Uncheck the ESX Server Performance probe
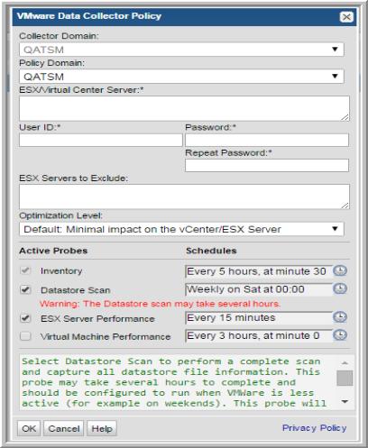368x448 pixels. pyautogui.click(x=25, y=318)
